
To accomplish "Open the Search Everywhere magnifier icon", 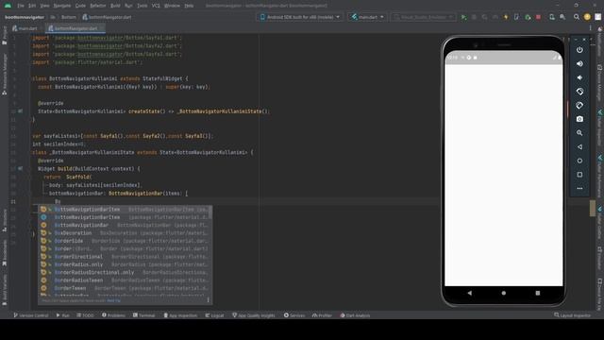I will click(x=577, y=17).
